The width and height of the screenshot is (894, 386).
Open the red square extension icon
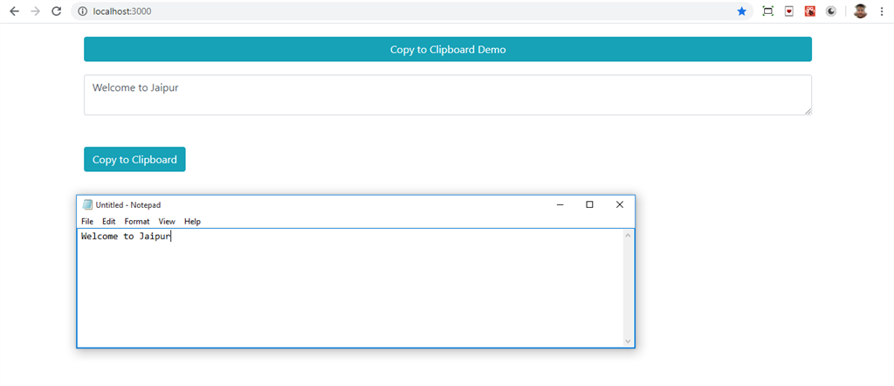click(810, 11)
